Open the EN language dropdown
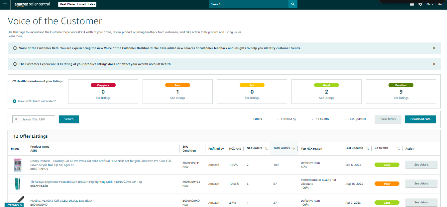 [x=430, y=4]
